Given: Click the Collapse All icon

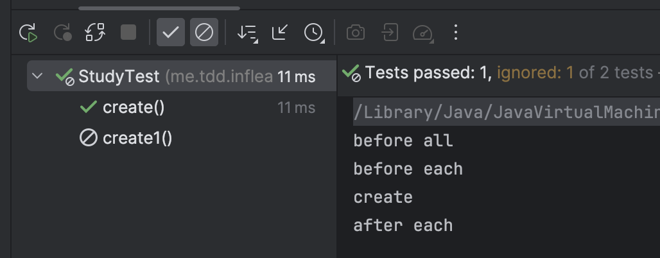Looking at the screenshot, I should (x=280, y=32).
